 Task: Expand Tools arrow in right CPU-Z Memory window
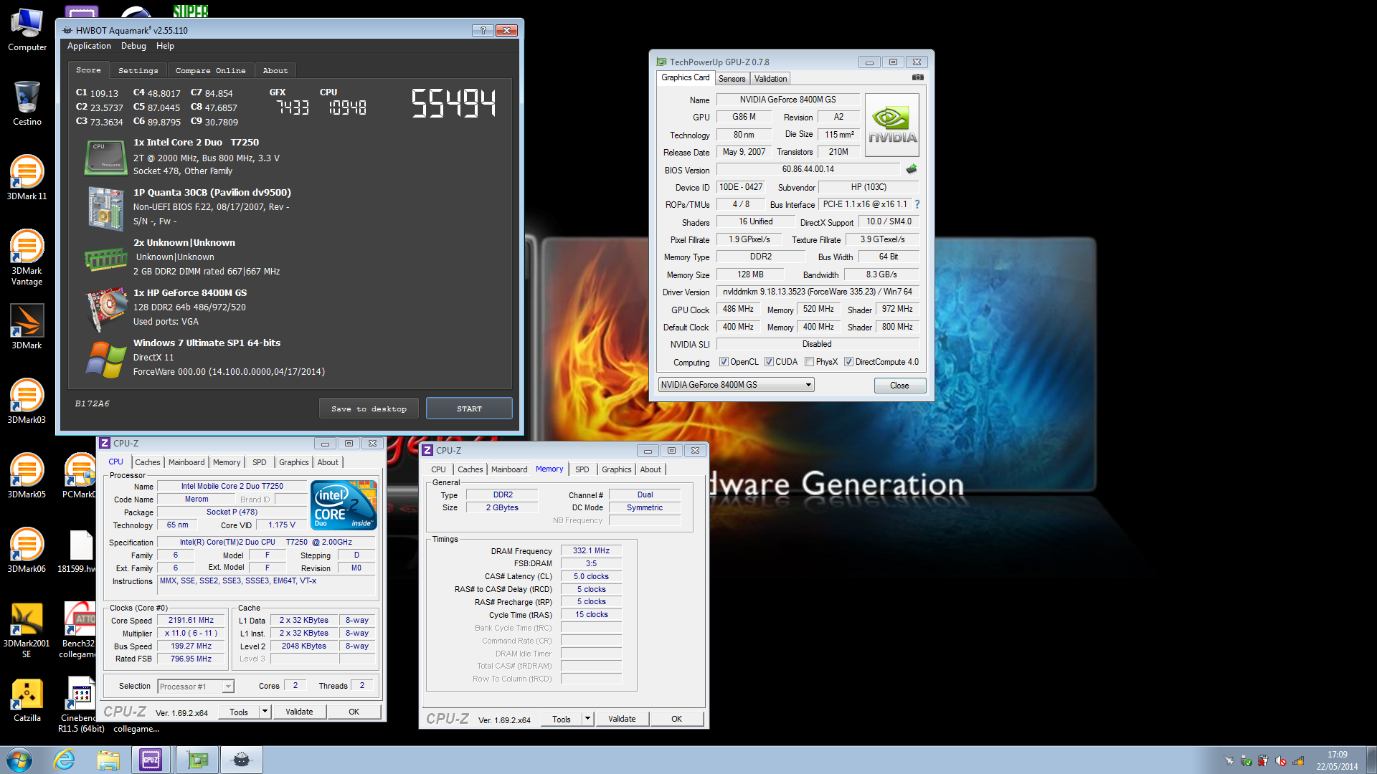click(x=587, y=719)
